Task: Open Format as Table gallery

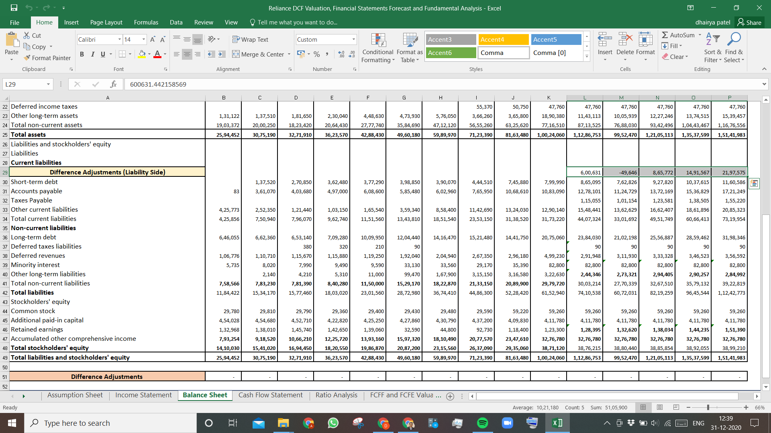Action: (410, 40)
